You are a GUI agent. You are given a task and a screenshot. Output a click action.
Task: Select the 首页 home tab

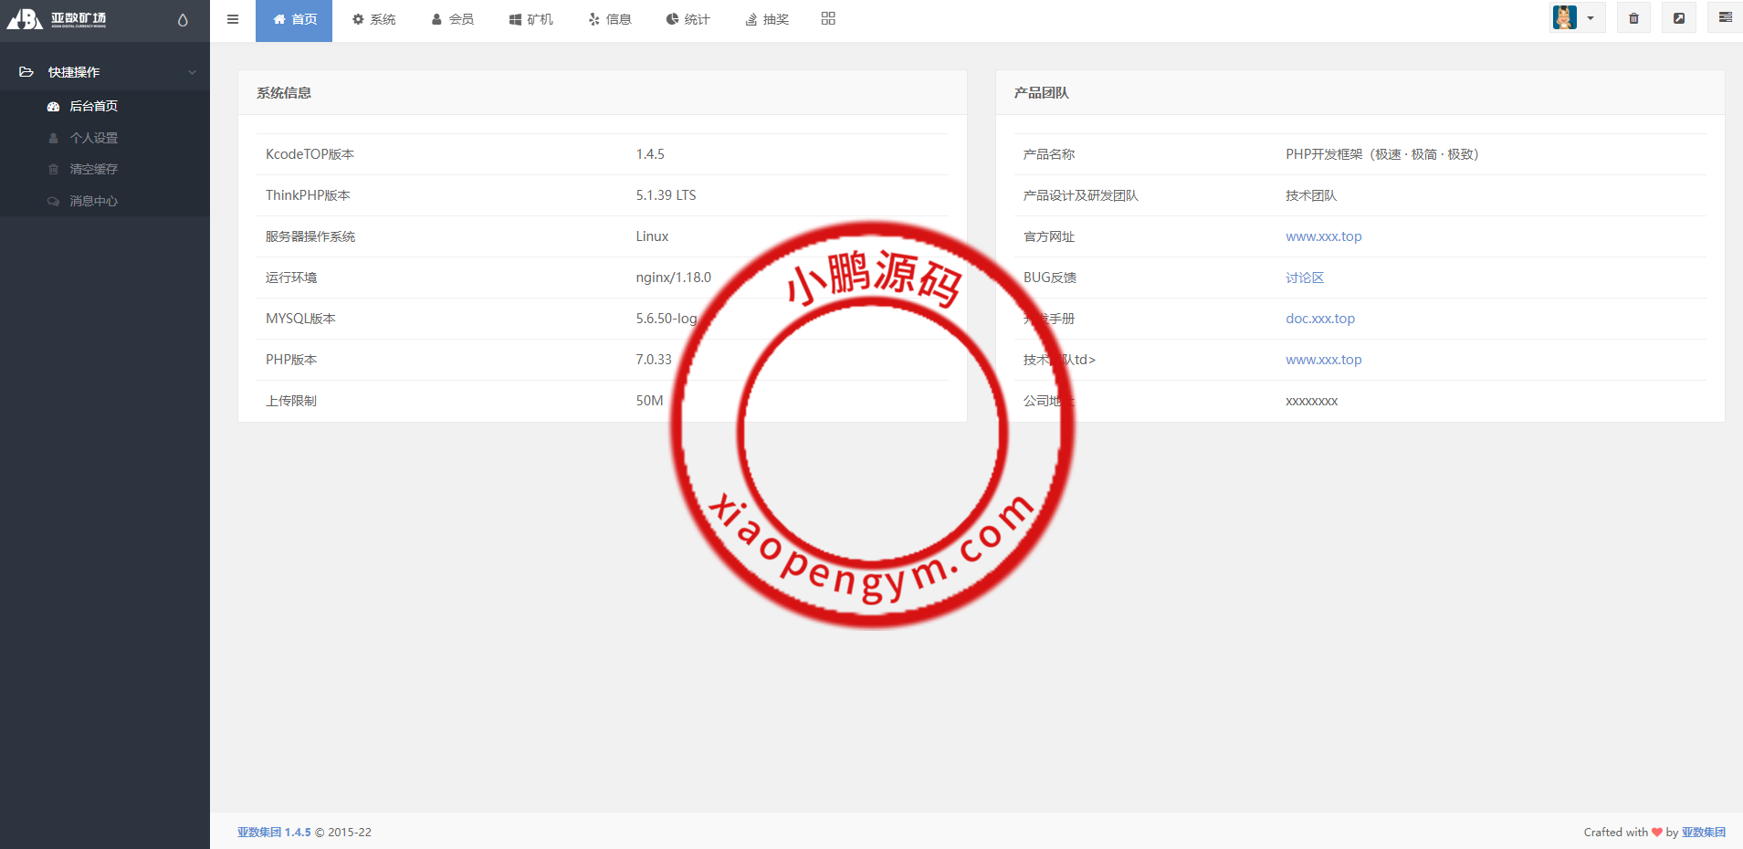[x=294, y=20]
